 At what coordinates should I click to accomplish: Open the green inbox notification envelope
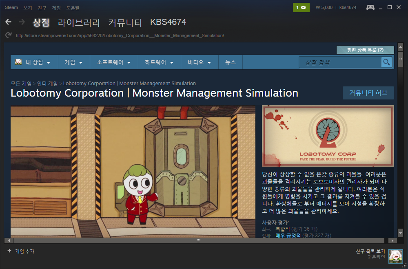click(301, 7)
